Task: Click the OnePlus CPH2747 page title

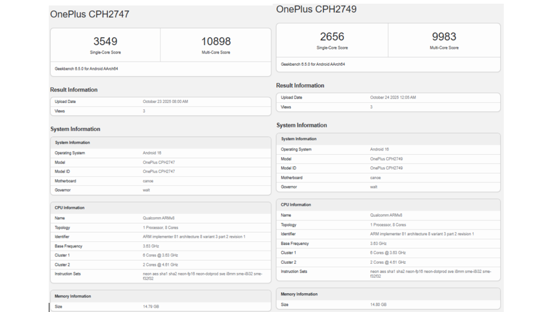Action: 90,14
